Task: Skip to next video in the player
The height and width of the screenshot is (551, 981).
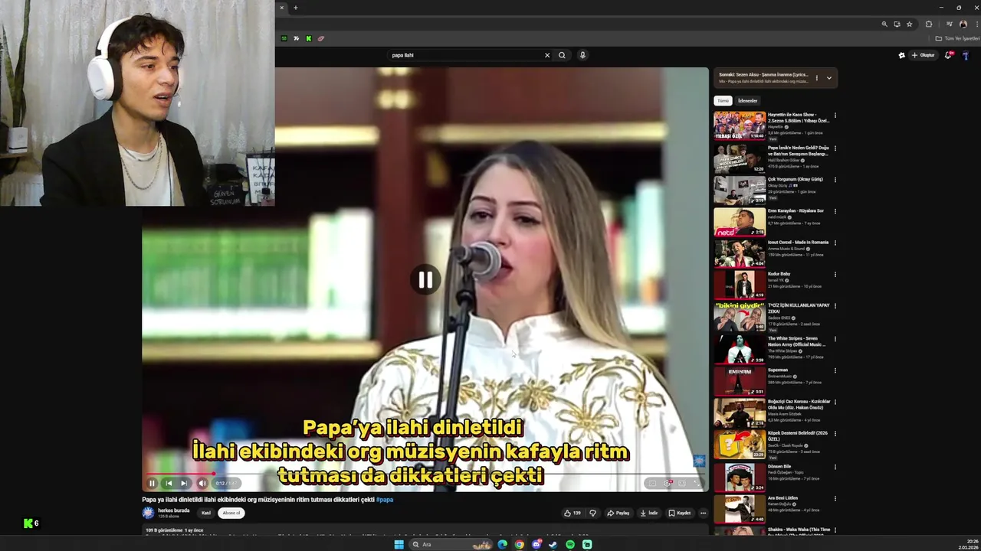Action: point(184,483)
